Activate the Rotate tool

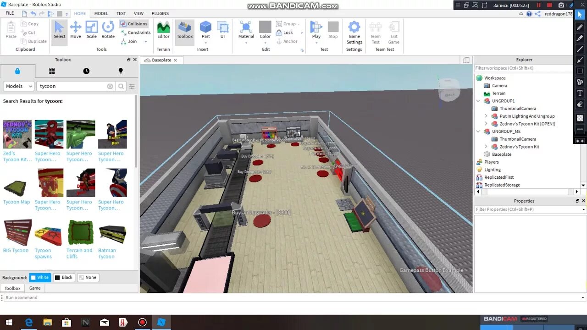click(108, 30)
